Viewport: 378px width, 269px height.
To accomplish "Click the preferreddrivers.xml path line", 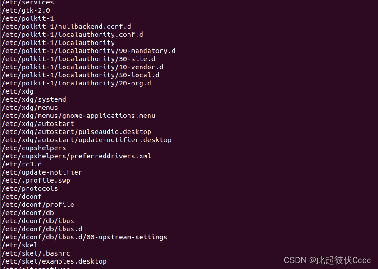I will tap(77, 156).
